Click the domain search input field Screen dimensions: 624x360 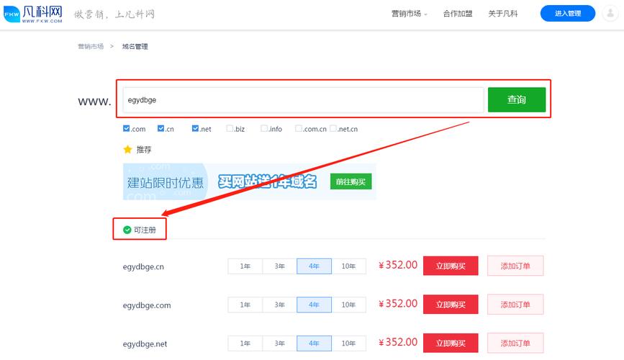click(x=303, y=99)
